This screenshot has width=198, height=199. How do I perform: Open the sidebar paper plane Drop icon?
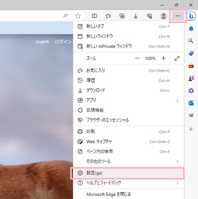191,116
